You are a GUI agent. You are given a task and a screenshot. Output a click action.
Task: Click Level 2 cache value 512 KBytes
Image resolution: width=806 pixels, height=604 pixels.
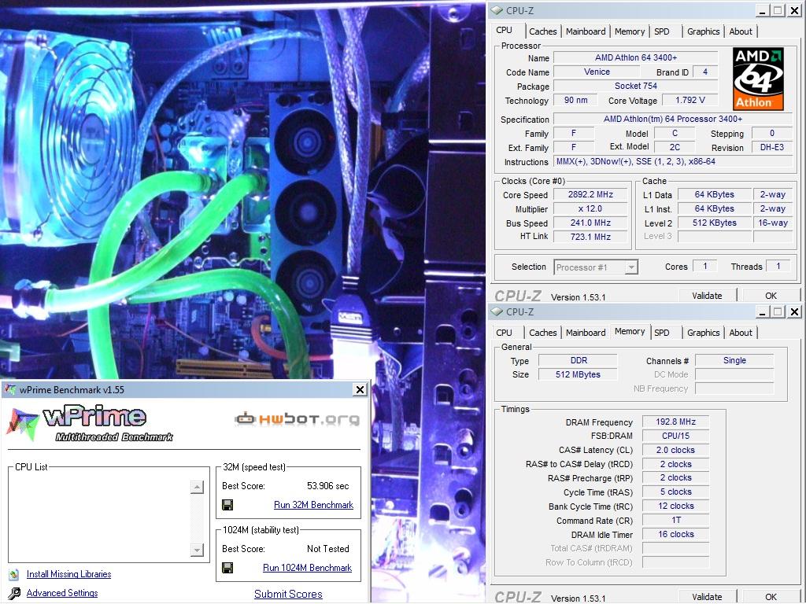pos(714,223)
